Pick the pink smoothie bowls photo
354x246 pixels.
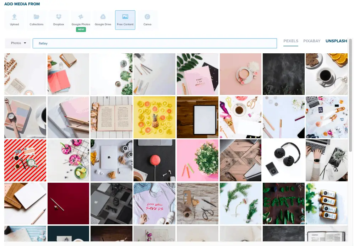pos(69,160)
